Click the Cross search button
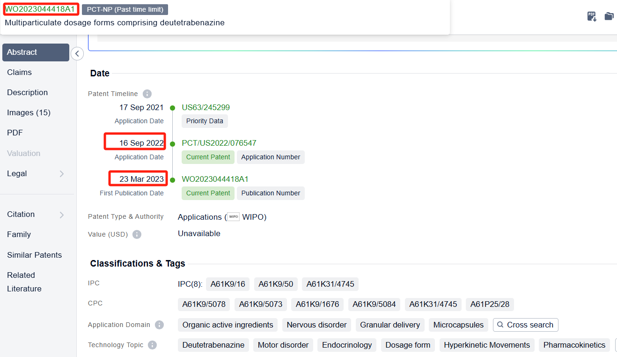Viewport: 617px width, 357px height. pyautogui.click(x=525, y=325)
